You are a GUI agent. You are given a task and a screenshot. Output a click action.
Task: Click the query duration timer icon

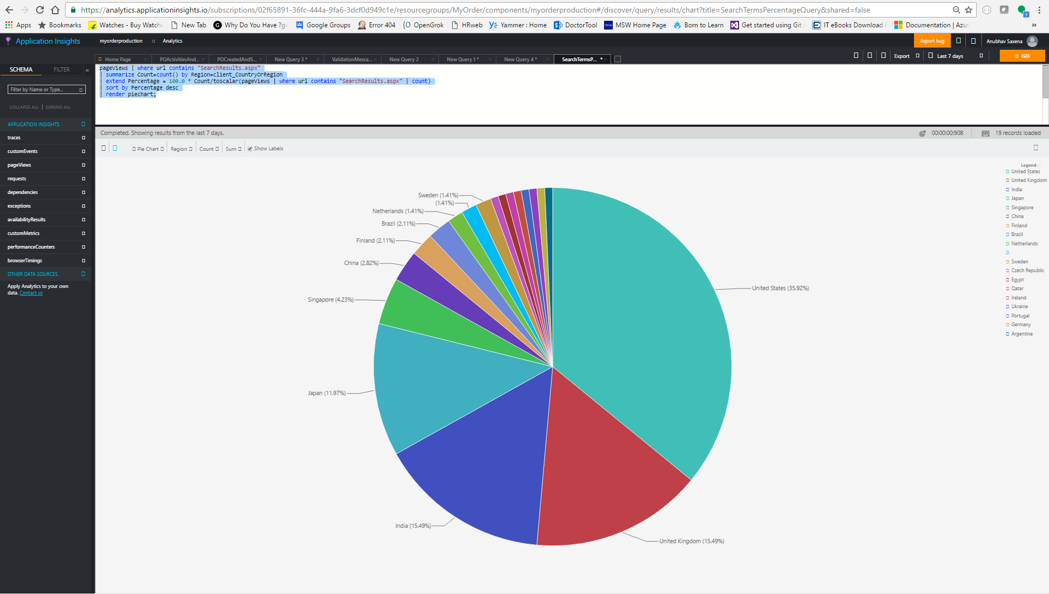[x=922, y=133]
